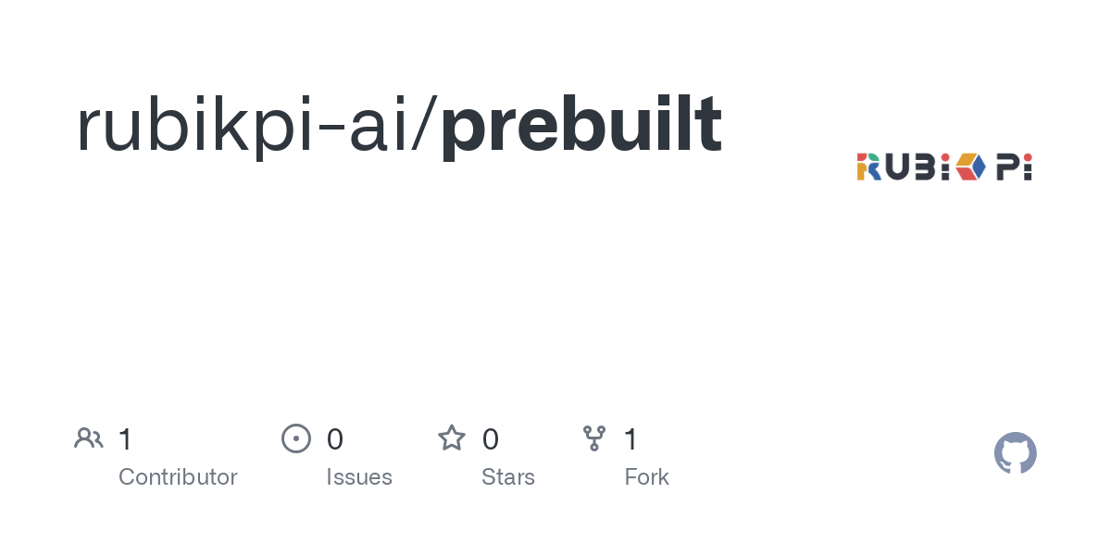Image resolution: width=1111 pixels, height=555 pixels.
Task: Click the issues circle-dot icon
Action: (295, 438)
